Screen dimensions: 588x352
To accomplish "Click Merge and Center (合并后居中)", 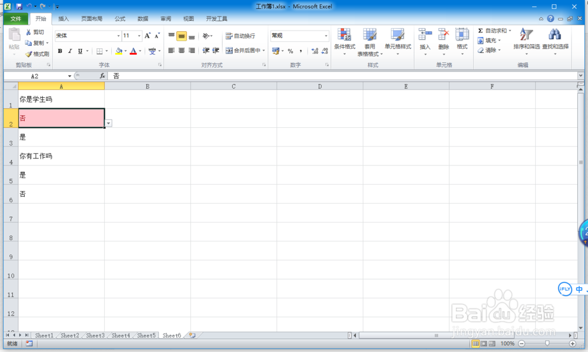I will (x=243, y=51).
